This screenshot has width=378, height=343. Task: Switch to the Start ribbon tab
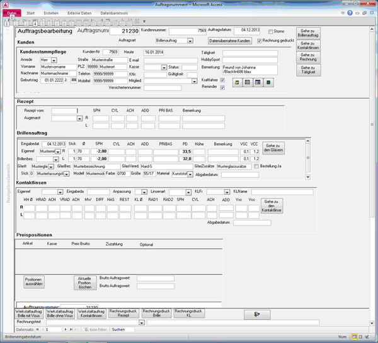pyautogui.click(x=31, y=13)
